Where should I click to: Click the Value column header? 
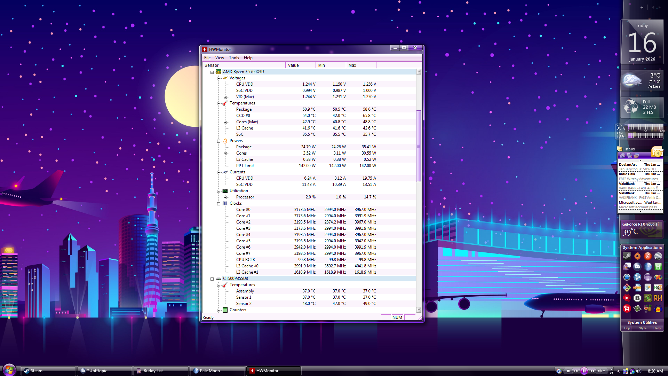[x=301, y=65]
